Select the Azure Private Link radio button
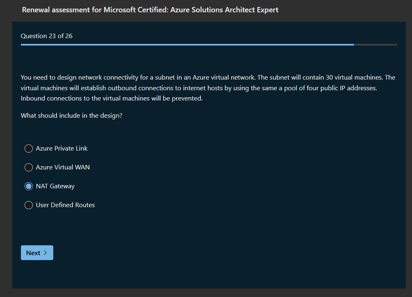The width and height of the screenshot is (412, 297). [29, 148]
